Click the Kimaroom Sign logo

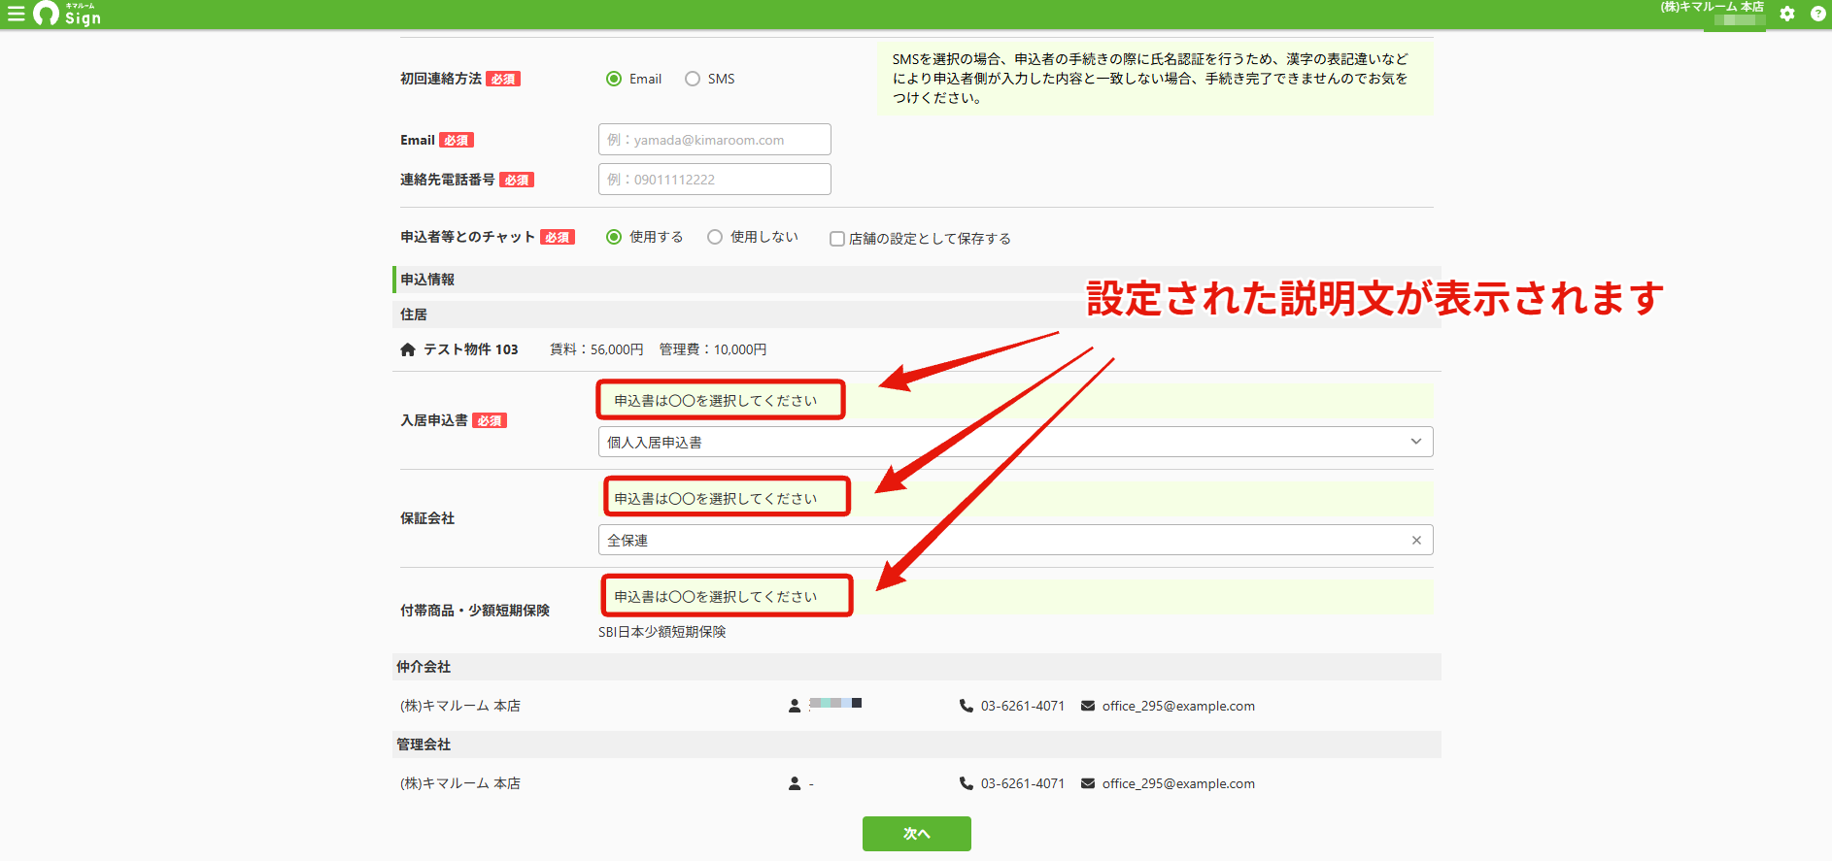pos(67,14)
